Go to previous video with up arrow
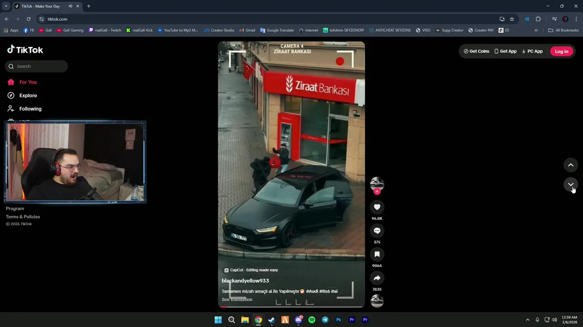The height and width of the screenshot is (327, 583). [571, 165]
